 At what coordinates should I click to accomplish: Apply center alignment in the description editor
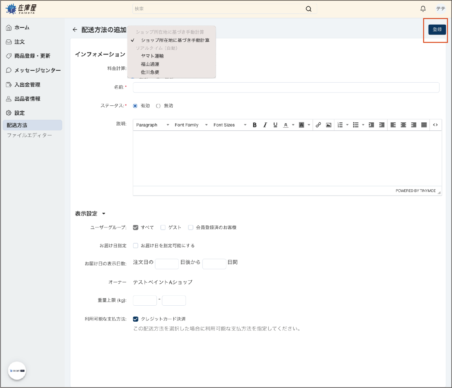pos(403,124)
